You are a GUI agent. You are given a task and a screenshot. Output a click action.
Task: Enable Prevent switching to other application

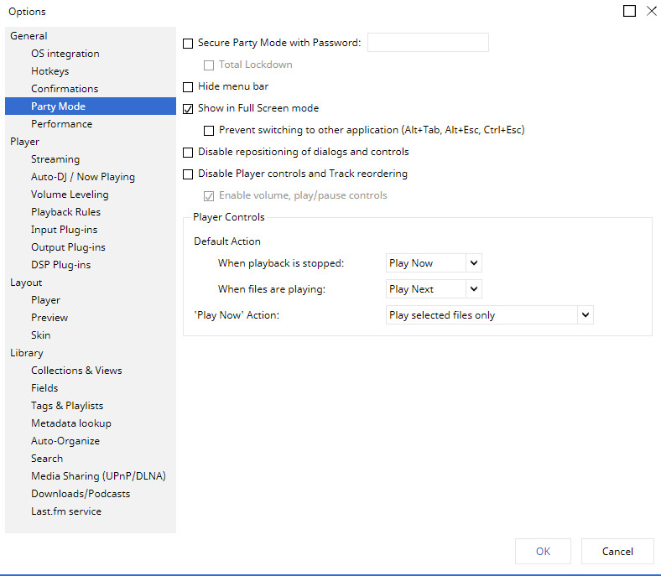[x=209, y=130]
